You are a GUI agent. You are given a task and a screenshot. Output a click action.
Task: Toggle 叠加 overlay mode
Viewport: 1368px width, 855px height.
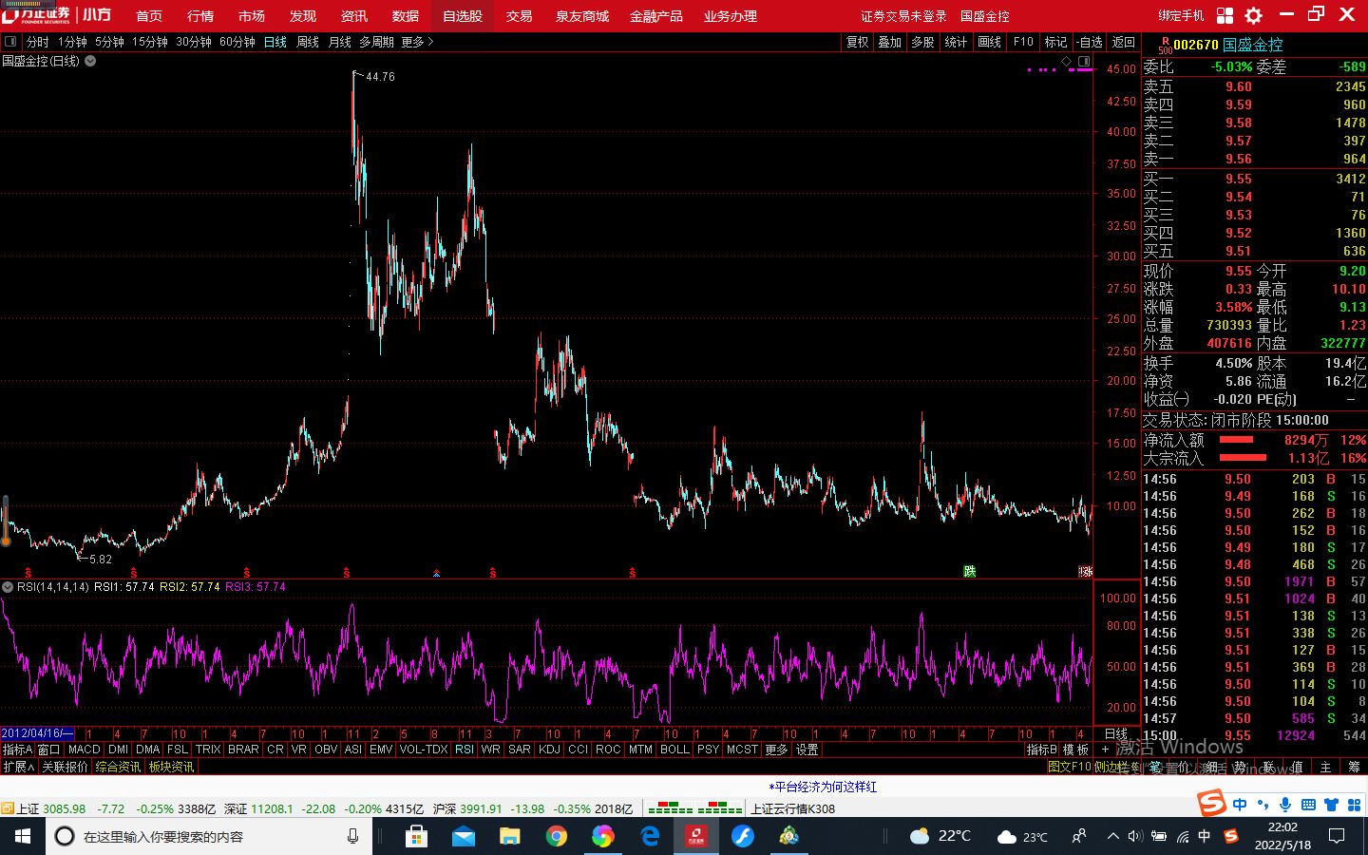[889, 42]
